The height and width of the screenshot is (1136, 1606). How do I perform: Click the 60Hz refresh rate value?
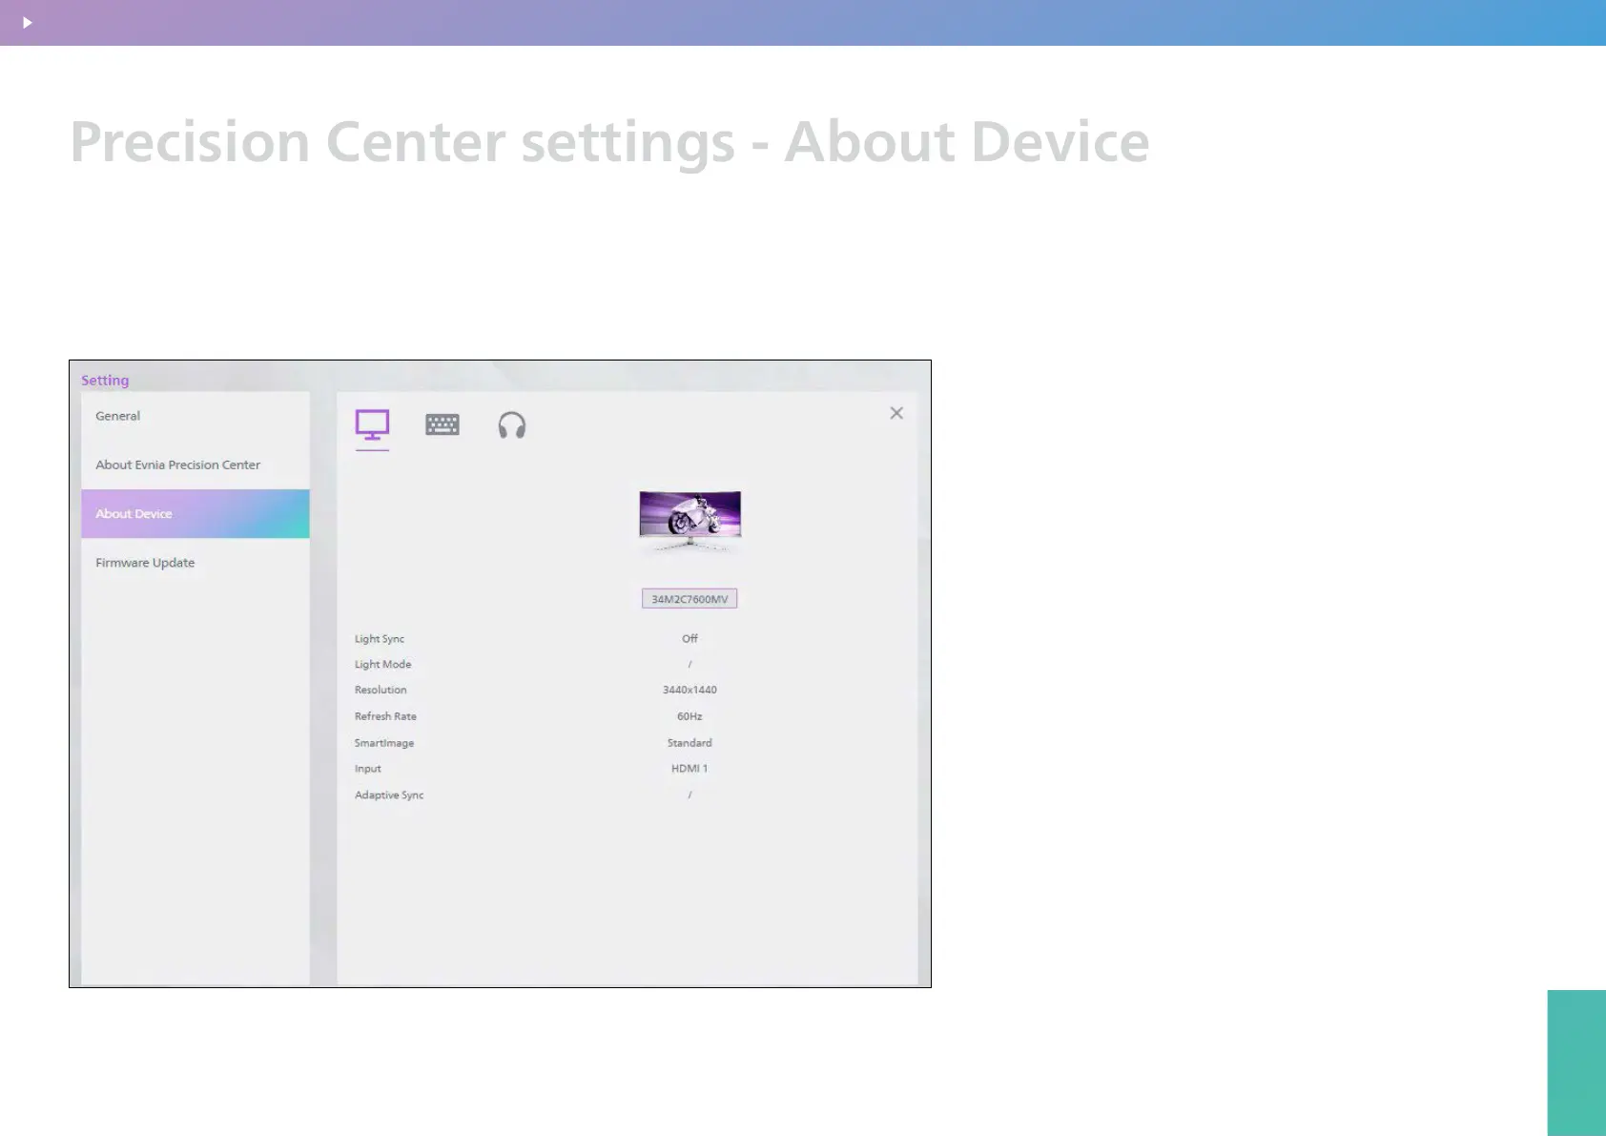coord(690,716)
